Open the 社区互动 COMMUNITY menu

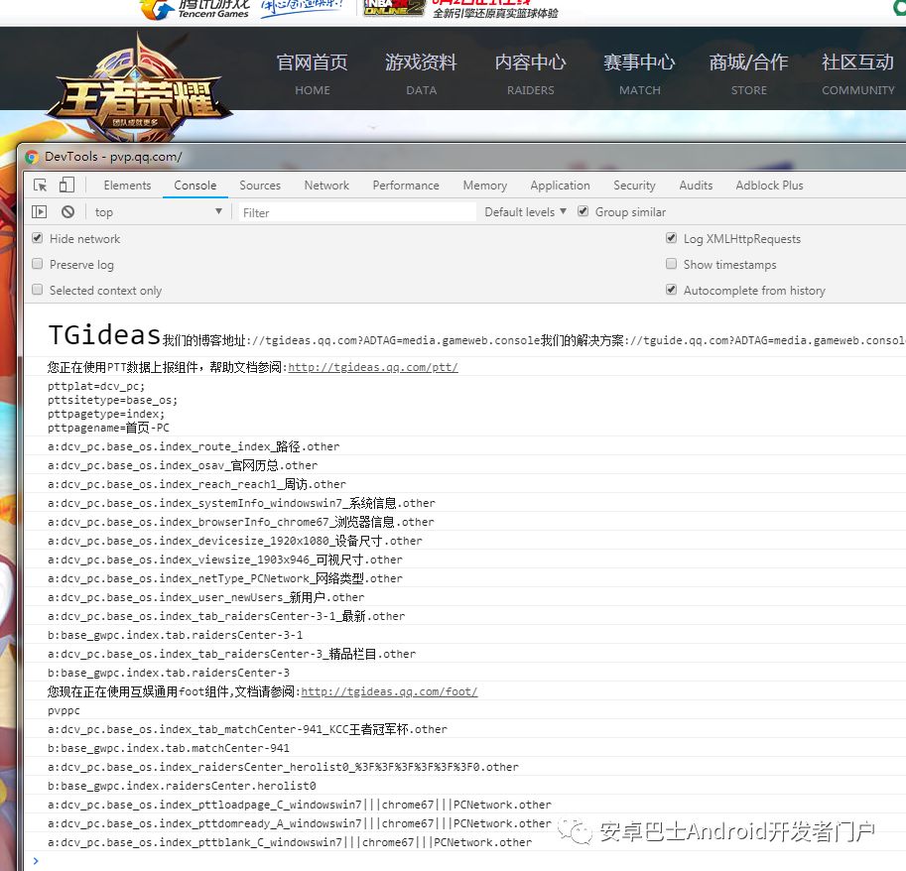858,74
